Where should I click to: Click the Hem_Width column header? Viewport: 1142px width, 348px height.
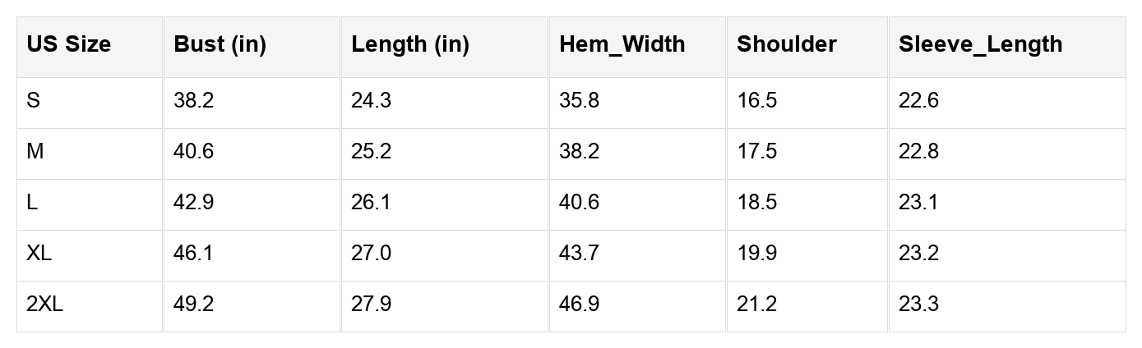click(x=622, y=44)
